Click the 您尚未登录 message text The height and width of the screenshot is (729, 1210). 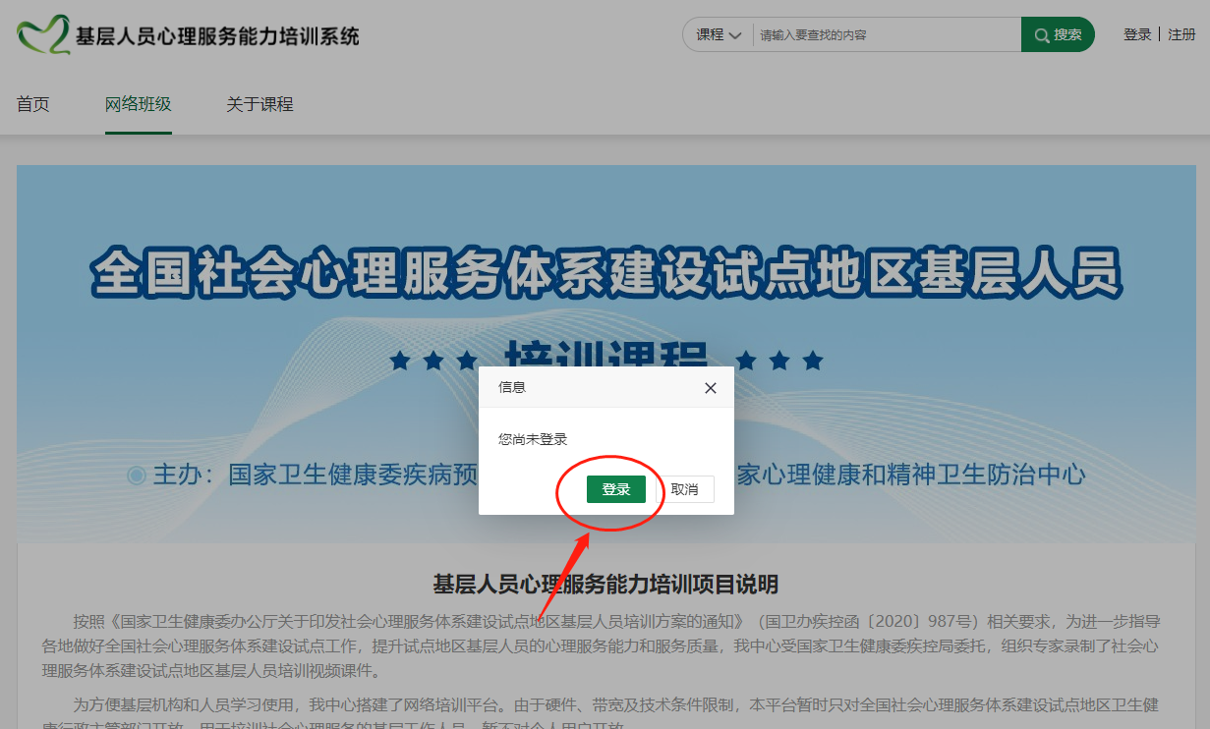533,439
